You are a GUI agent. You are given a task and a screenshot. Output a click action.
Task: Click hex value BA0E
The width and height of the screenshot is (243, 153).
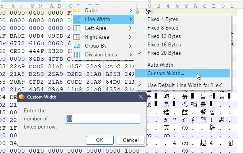[x=17, y=36]
